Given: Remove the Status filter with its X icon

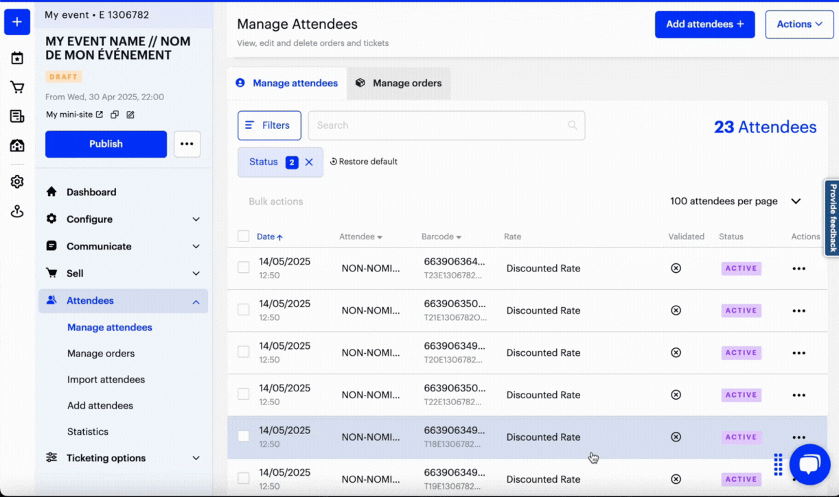Looking at the screenshot, I should point(309,162).
